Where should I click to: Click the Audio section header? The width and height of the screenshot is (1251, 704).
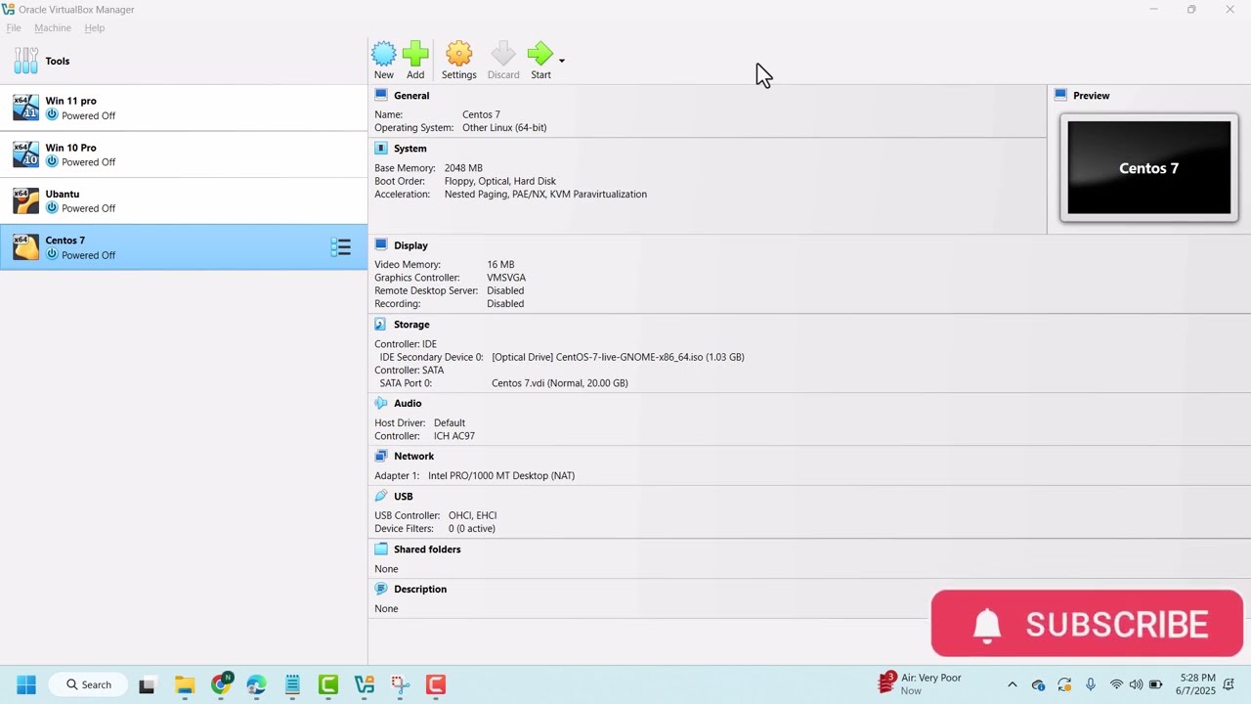coord(408,404)
